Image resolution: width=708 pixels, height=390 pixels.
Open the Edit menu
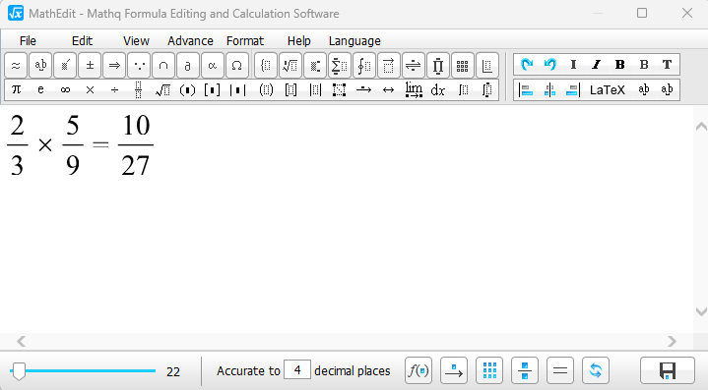click(x=82, y=41)
